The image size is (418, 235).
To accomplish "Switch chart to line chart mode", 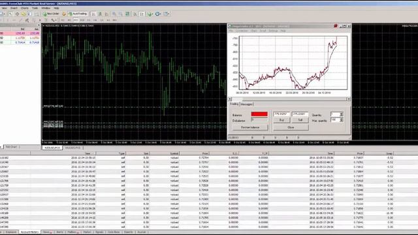I will pos(106,14).
